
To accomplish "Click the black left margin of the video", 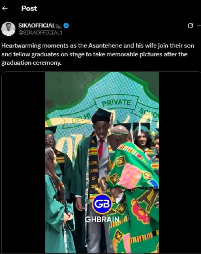I will pos(23,163).
